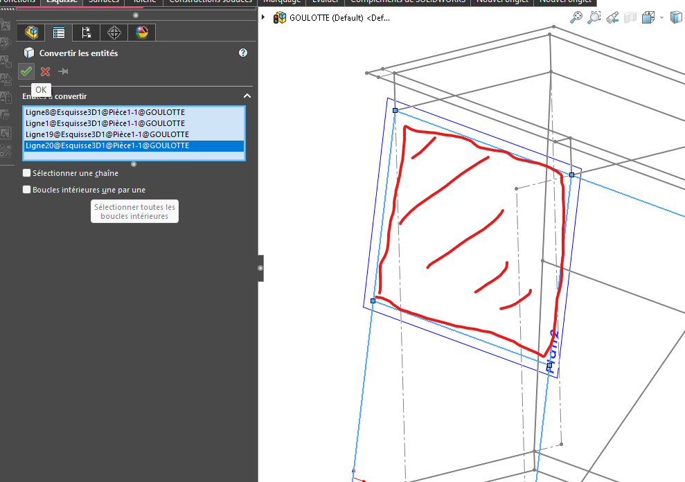The image size is (685, 482).
Task: Click Sélectionner toutes les boucles intérieures button
Action: tap(135, 211)
